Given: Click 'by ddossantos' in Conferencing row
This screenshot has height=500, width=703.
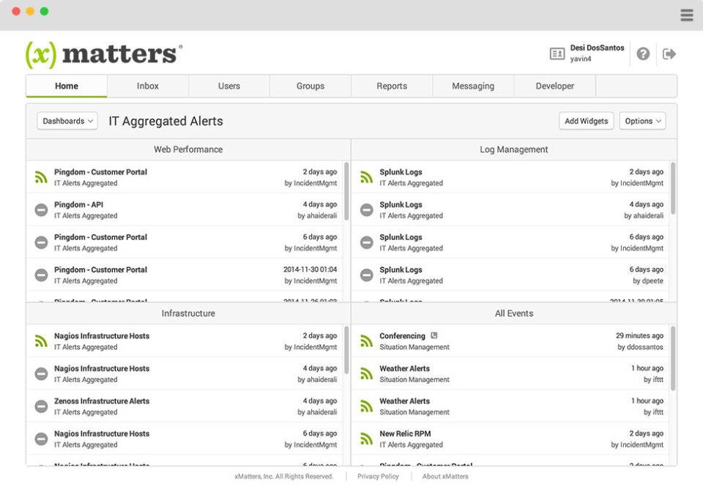Looking at the screenshot, I should click(640, 347).
